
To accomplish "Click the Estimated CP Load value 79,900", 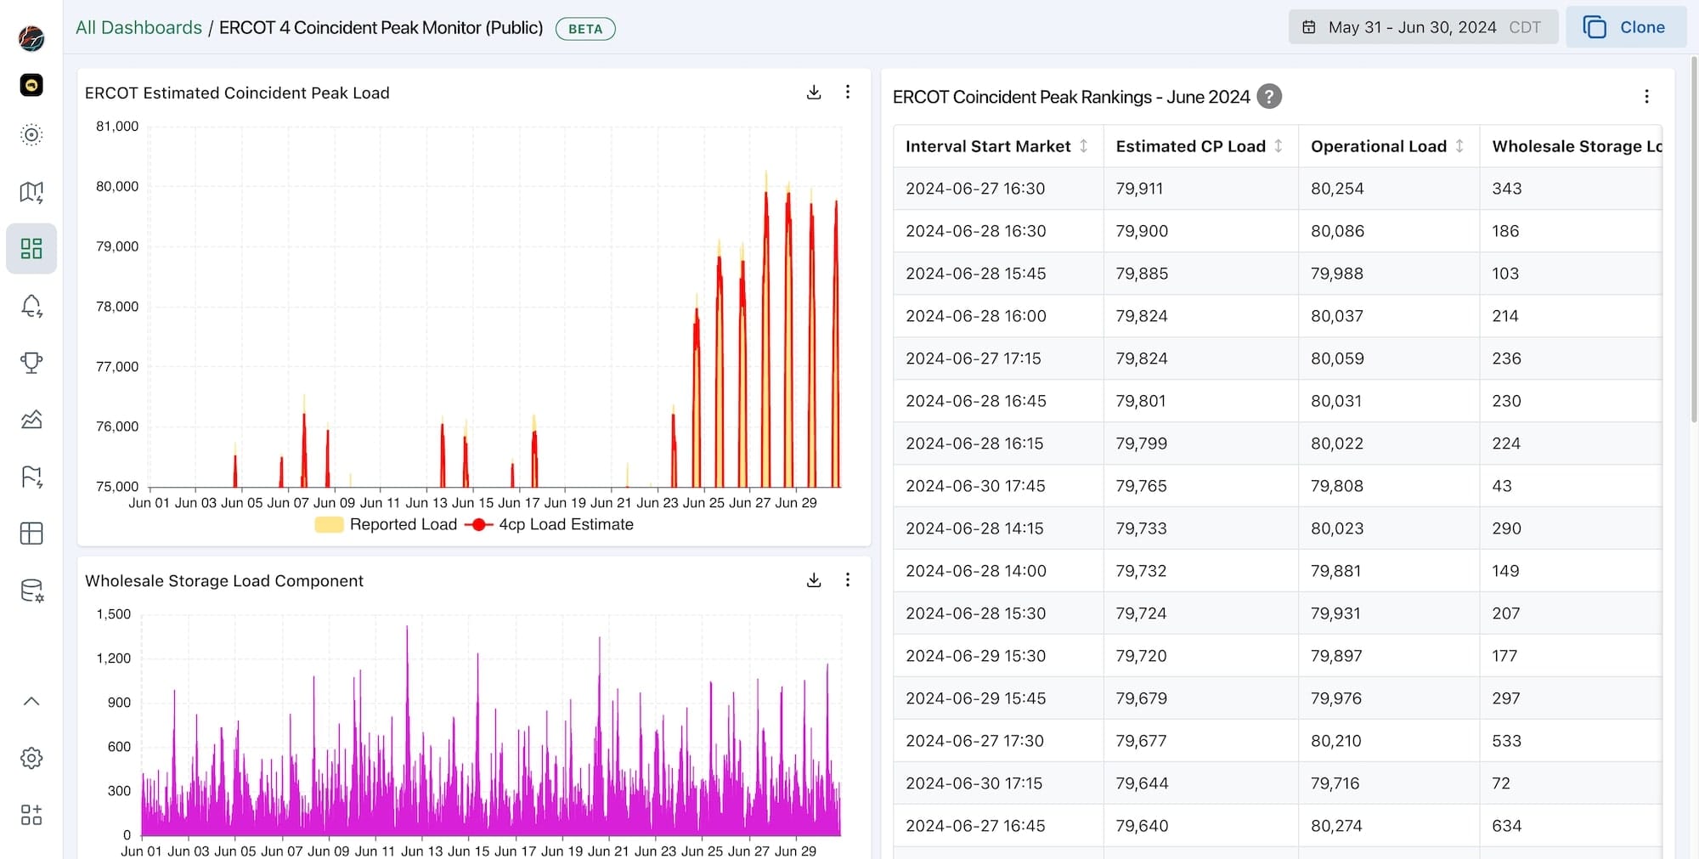I will click(1142, 231).
